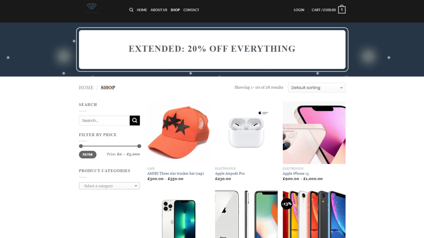Image resolution: width=424 pixels, height=238 pixels.
Task: Click the LOGIN link
Action: pyautogui.click(x=299, y=10)
